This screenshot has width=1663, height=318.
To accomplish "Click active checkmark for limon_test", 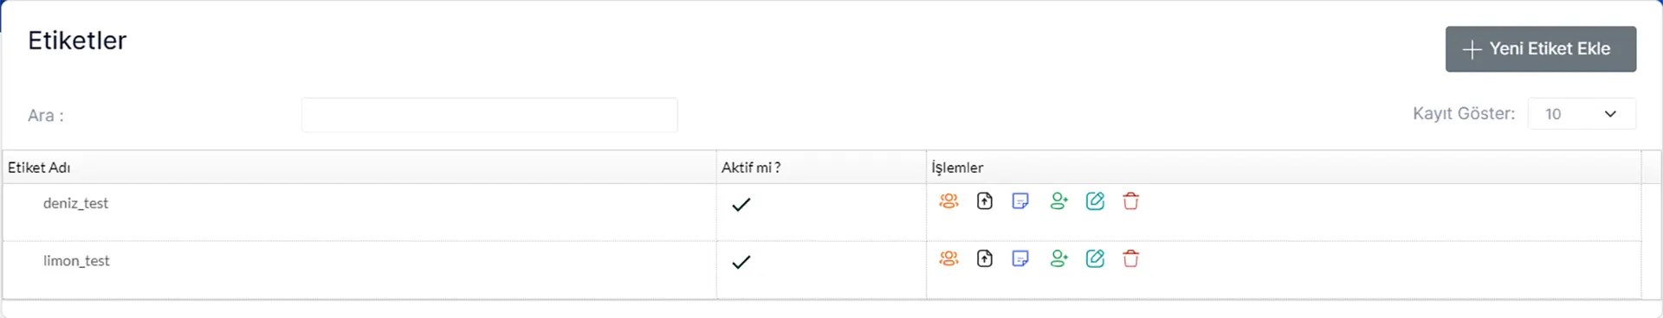I will pos(741,262).
